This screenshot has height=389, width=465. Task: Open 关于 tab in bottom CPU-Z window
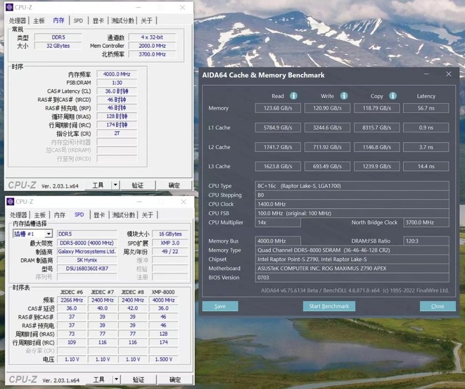pos(147,215)
